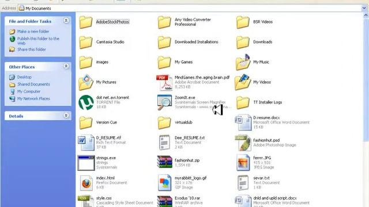Viewport: 369px width, 207px height.
Task: Click the dnld and upld script.docx icon
Action: pyautogui.click(x=243, y=201)
